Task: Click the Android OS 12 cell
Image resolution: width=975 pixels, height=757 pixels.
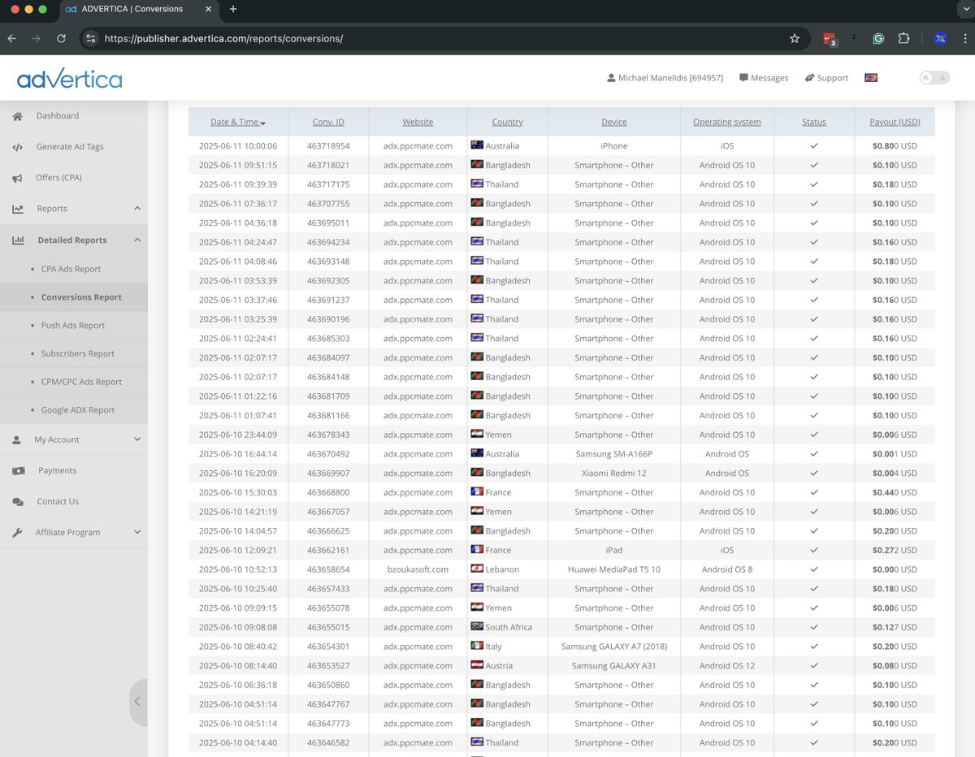Action: point(727,666)
